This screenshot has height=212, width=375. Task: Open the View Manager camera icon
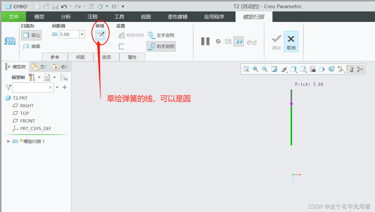pos(313,69)
